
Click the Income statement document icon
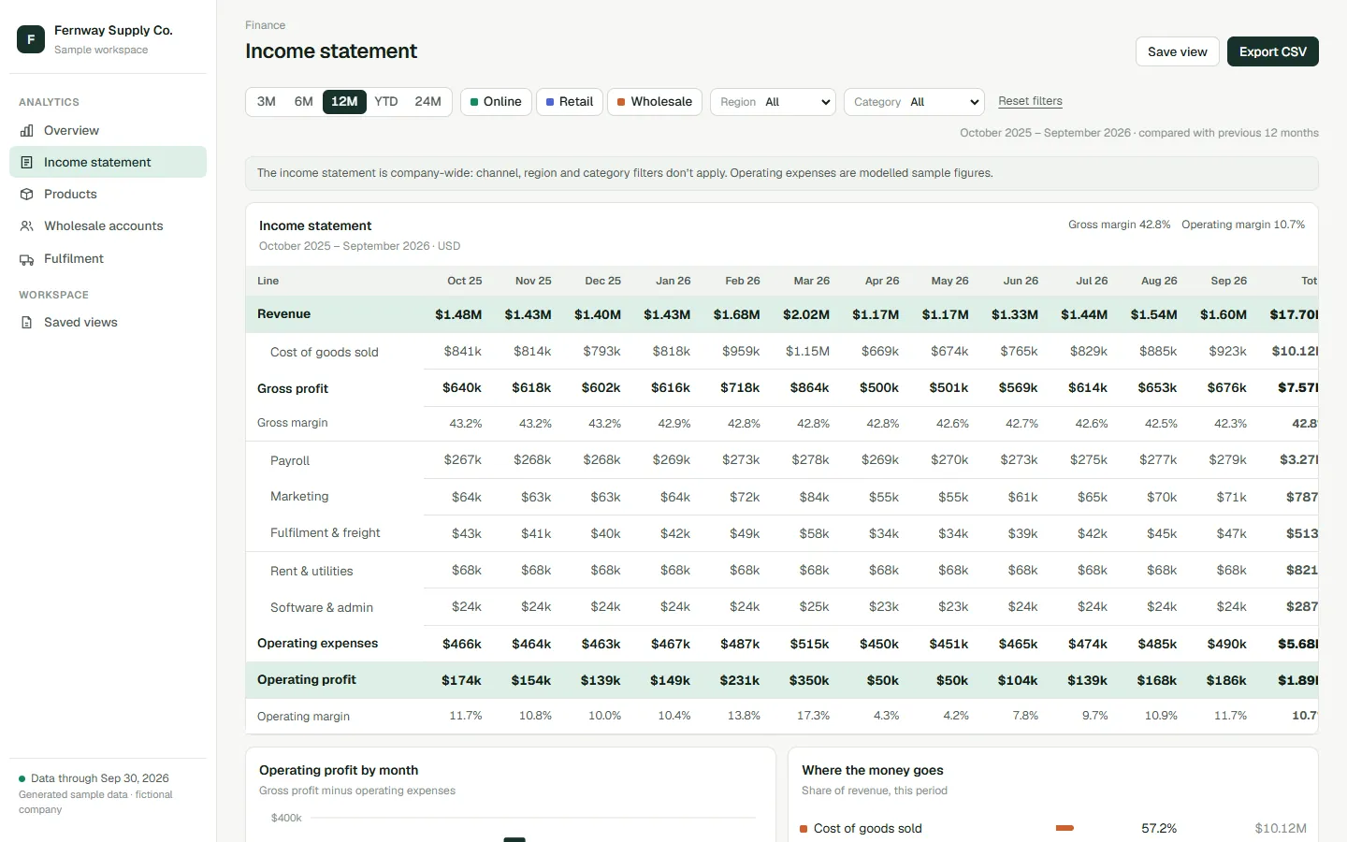tap(27, 163)
